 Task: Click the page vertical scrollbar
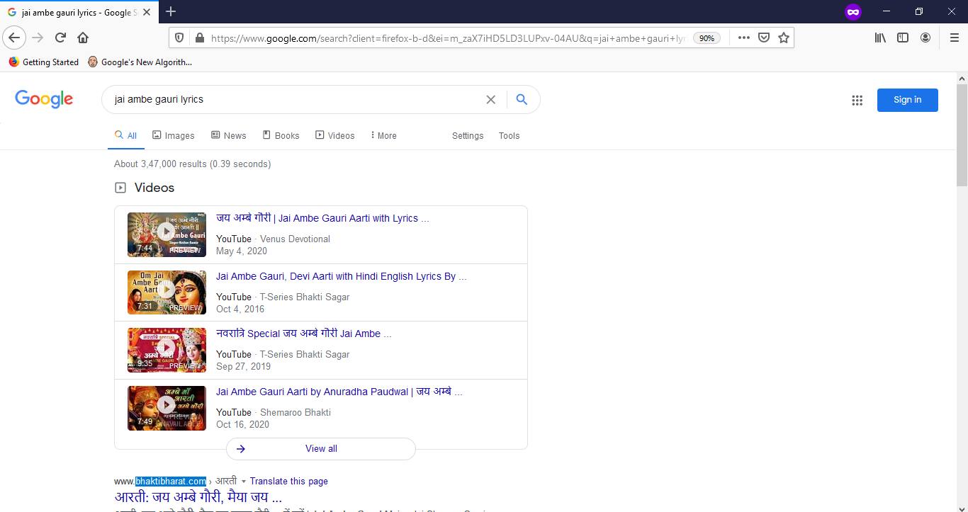coord(962,135)
